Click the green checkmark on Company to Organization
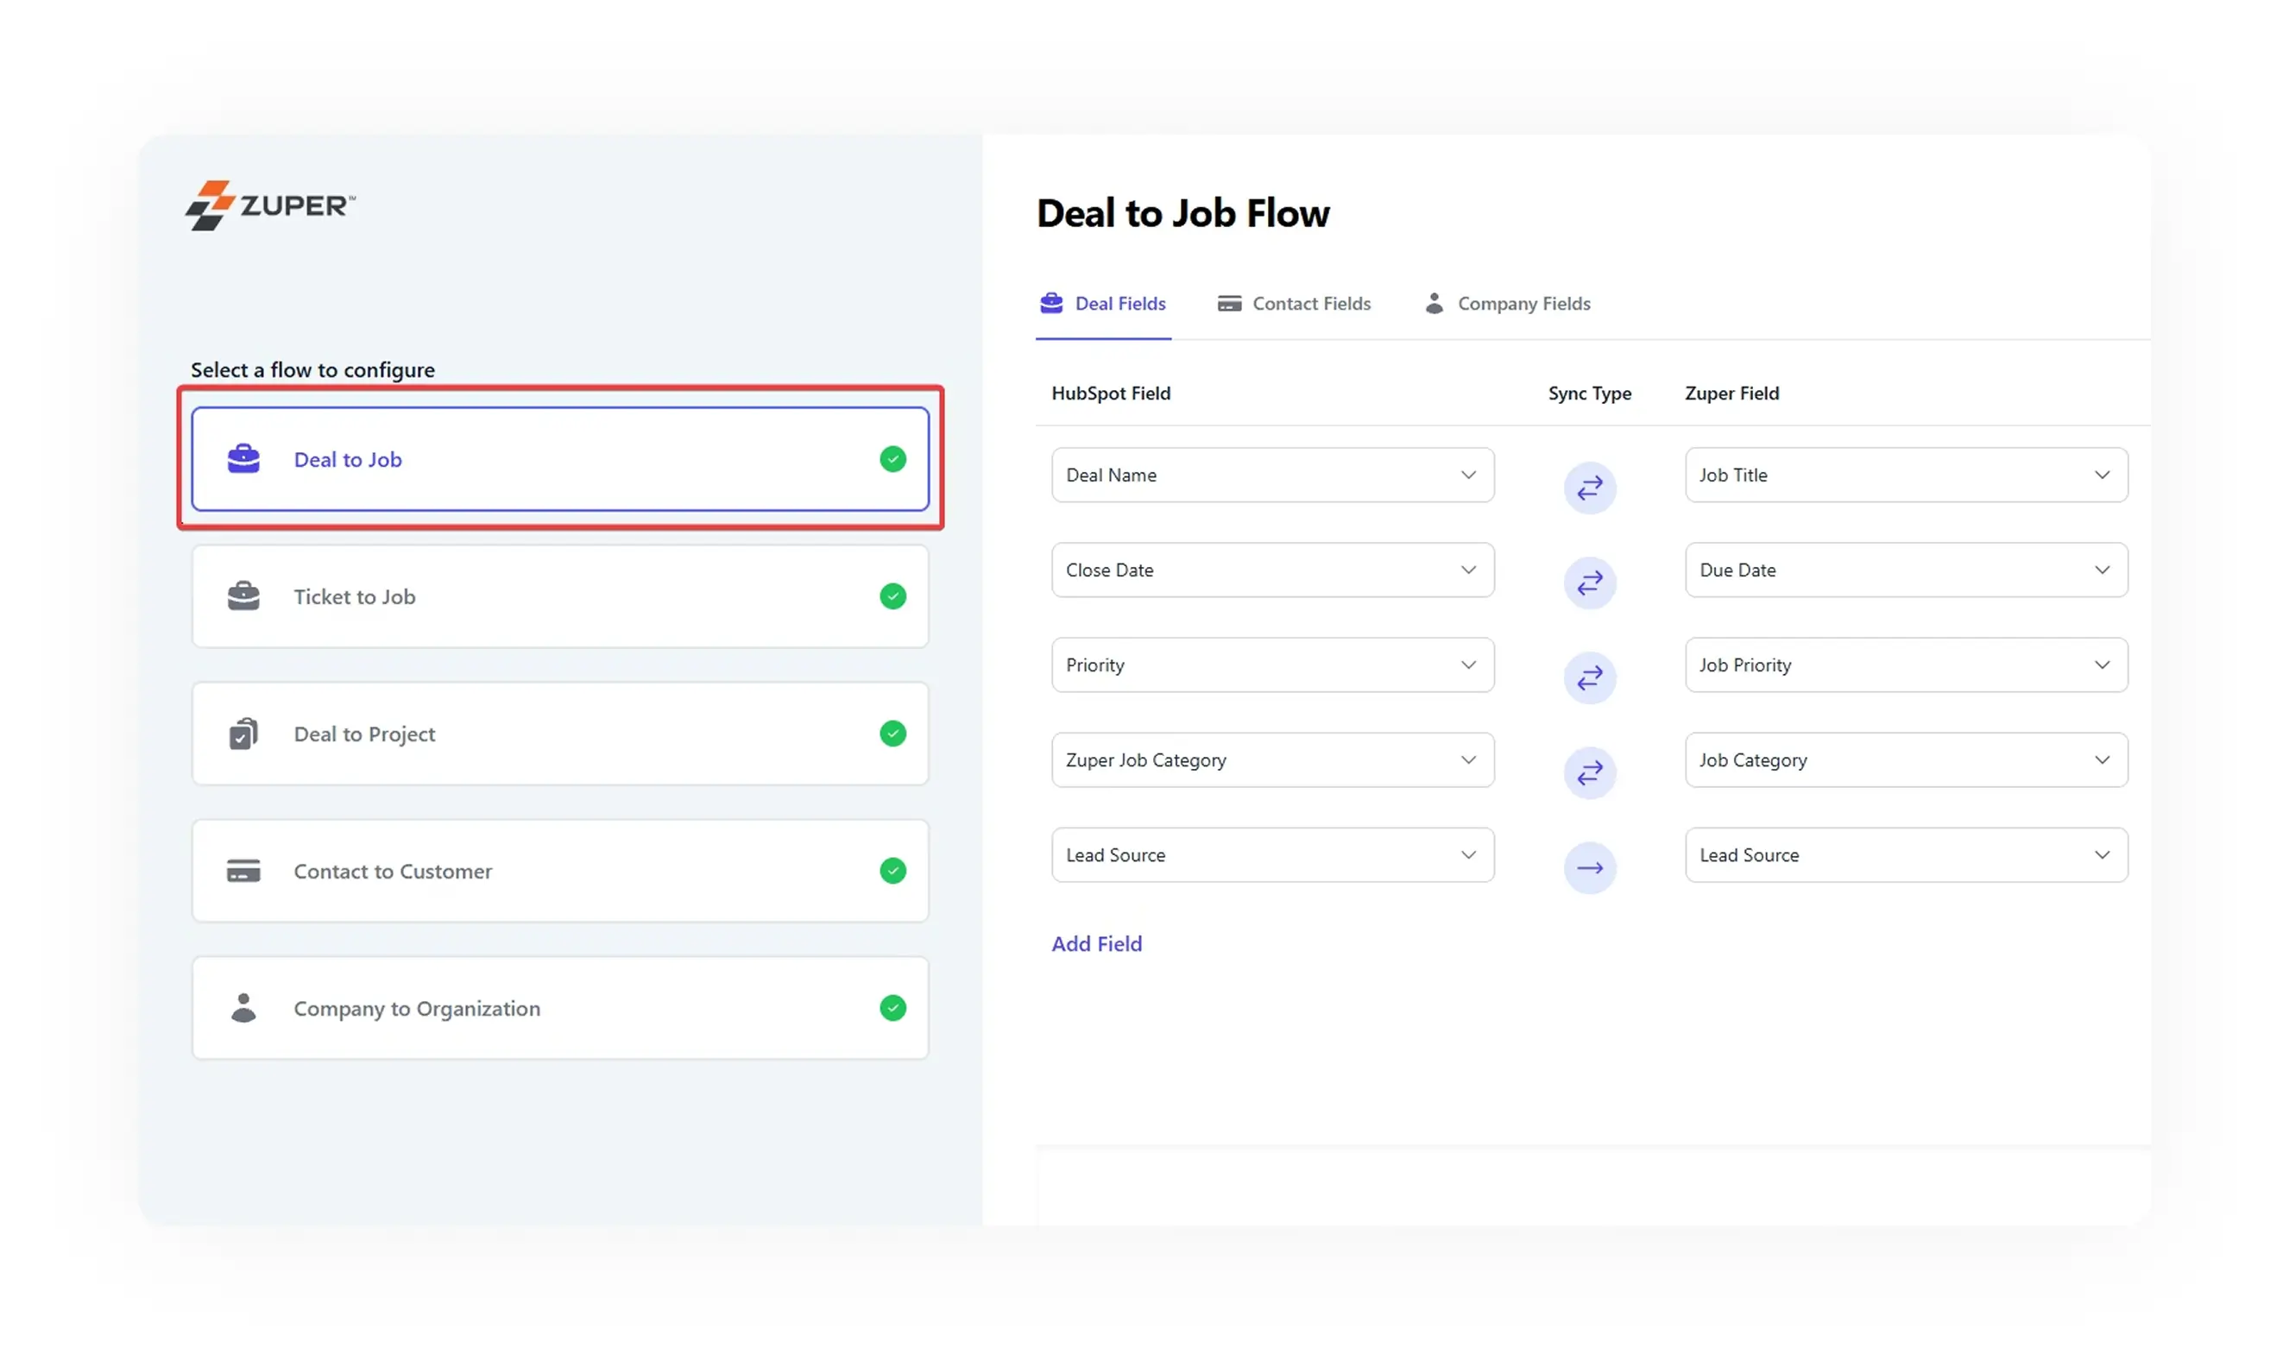Image resolution: width=2289 pixels, height=1367 pixels. tap(892, 1008)
